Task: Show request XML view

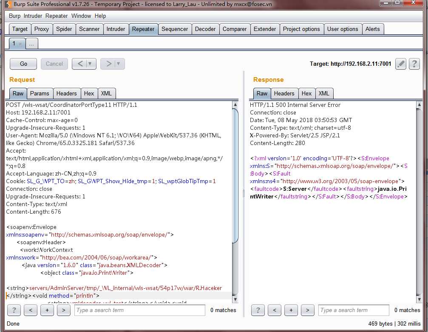Action: coord(106,93)
